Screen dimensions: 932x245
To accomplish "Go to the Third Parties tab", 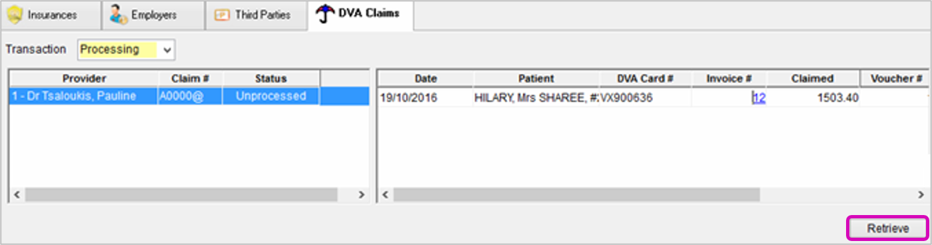I will click(256, 15).
